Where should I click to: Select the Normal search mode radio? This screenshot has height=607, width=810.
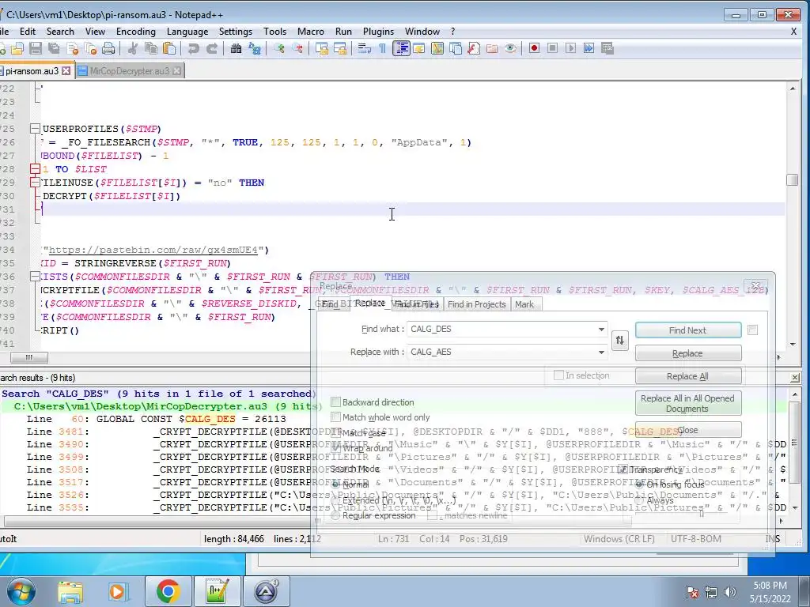tap(335, 484)
